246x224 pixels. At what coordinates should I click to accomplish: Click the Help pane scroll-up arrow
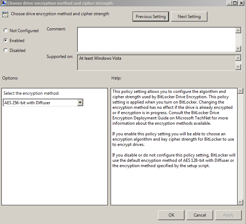coord(240,91)
